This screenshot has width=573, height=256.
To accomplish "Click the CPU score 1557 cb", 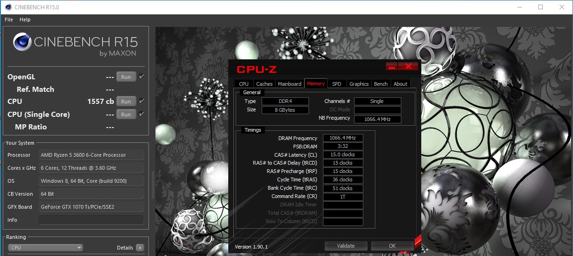I will click(x=101, y=102).
